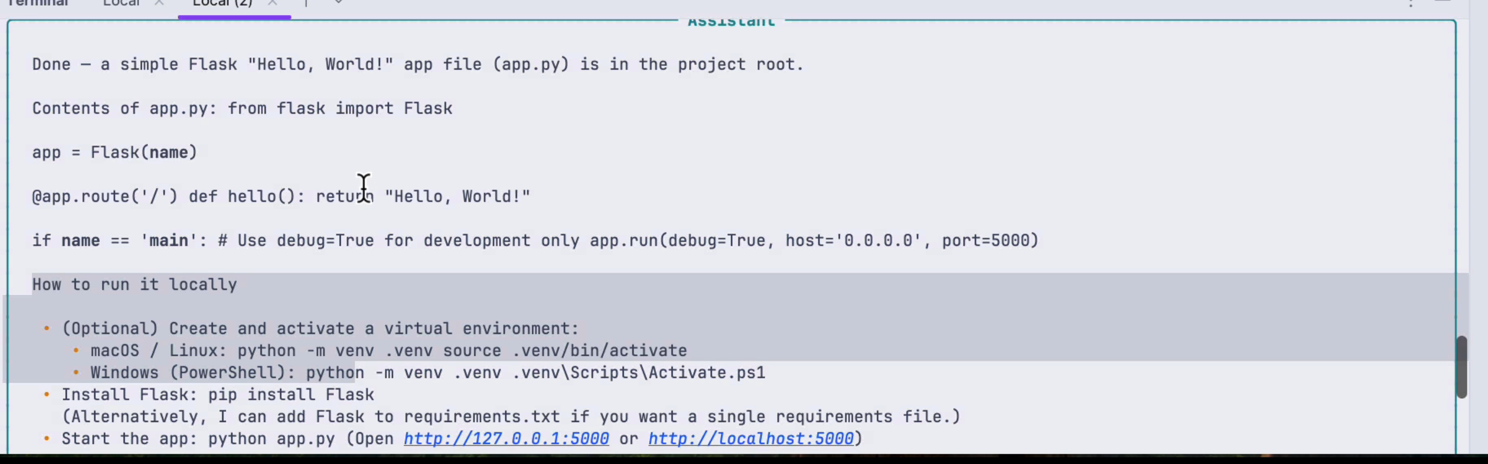Click the 'Install Flask: pip install Flask' bullet
The width and height of the screenshot is (1488, 464).
(x=218, y=395)
